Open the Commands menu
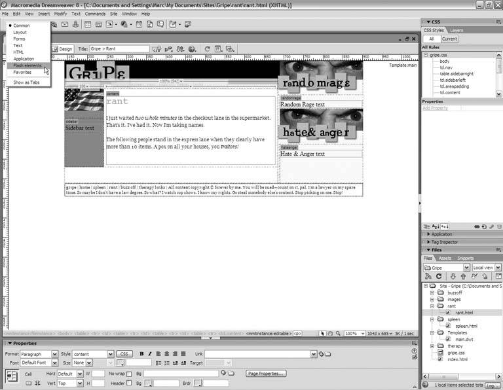 click(95, 13)
